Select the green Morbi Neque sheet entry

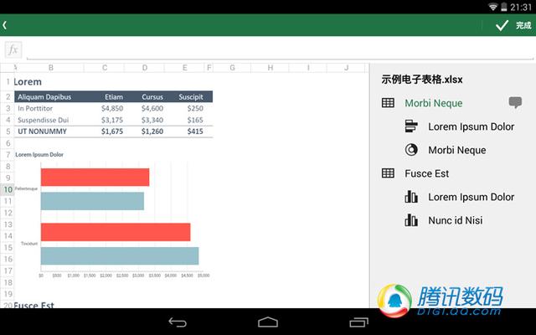pos(434,103)
